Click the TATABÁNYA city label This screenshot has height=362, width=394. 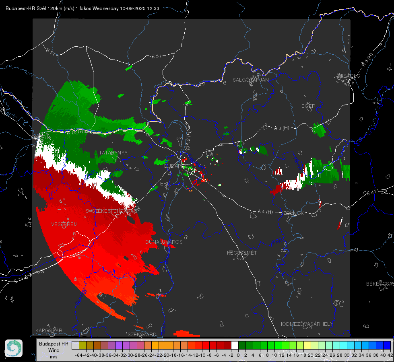[113, 153]
